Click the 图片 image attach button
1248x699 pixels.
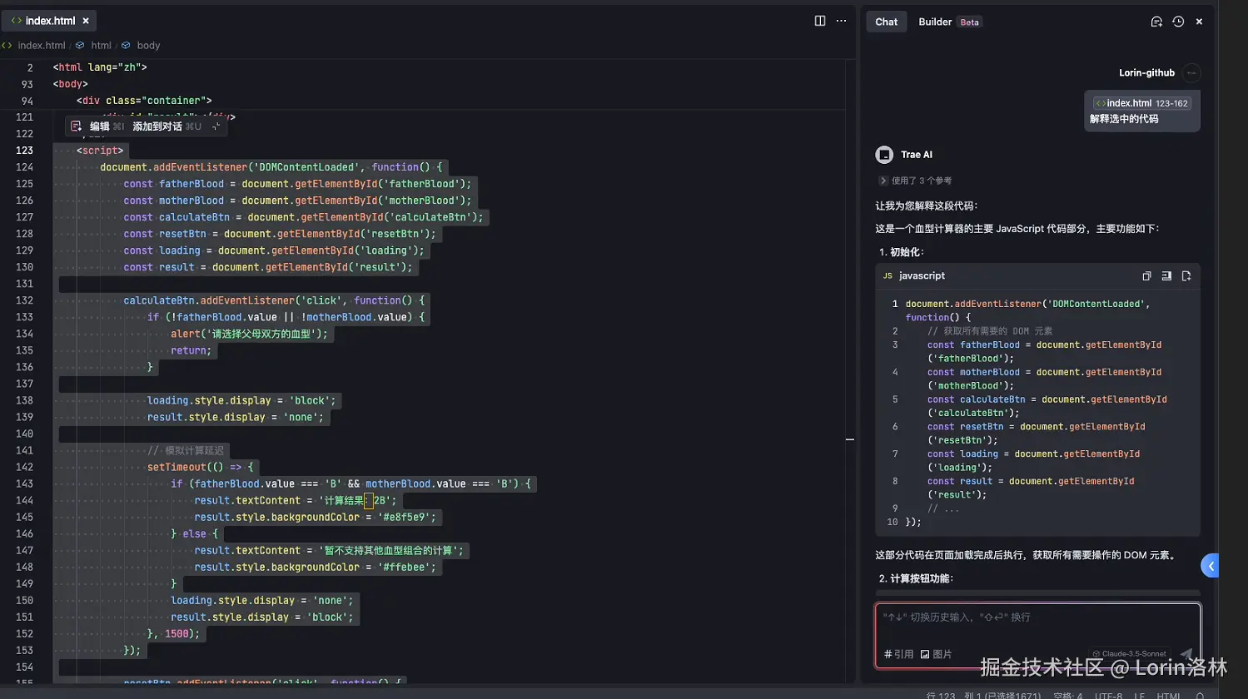[x=936, y=654]
